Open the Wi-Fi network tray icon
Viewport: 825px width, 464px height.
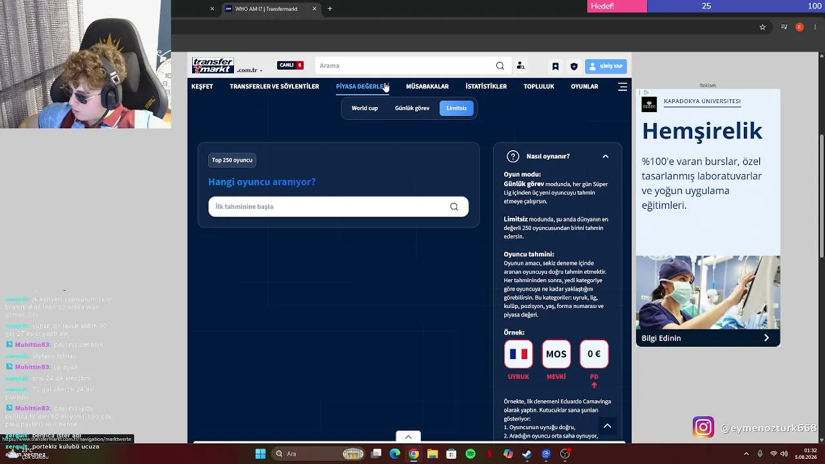click(774, 454)
